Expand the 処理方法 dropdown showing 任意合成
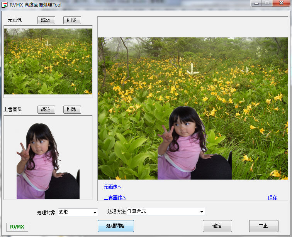The width and height of the screenshot is (292, 237). [x=165, y=212]
